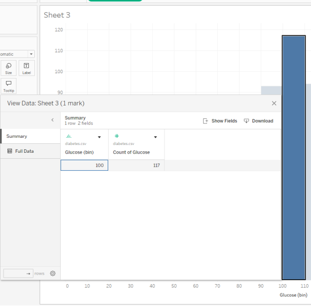Open the Label marks card button
The image size is (311, 306).
26,68
